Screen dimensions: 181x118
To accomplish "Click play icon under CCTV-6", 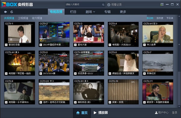I will coord(110,74).
